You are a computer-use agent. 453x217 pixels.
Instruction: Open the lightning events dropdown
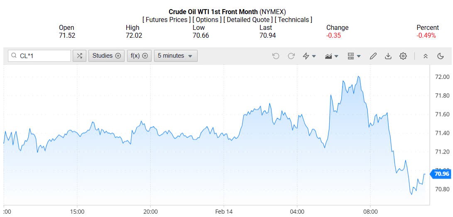click(309, 56)
